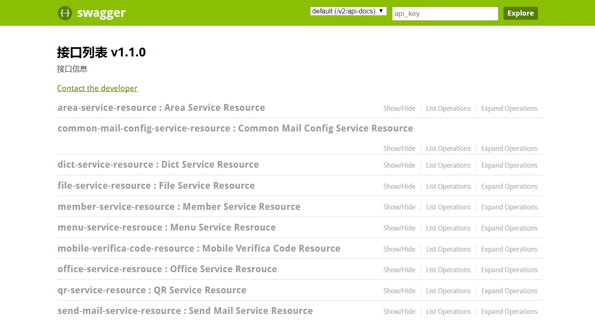Click Expand Operations for common-mail-config-service-resource
Screen dimensions: 595x327
(x=509, y=148)
